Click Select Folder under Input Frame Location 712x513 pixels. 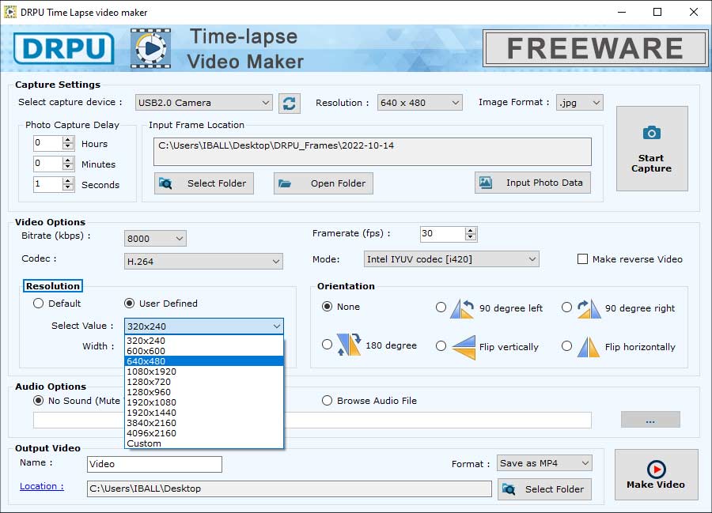coord(204,183)
